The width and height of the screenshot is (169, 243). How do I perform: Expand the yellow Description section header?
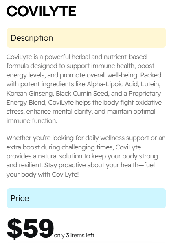[x=86, y=38]
